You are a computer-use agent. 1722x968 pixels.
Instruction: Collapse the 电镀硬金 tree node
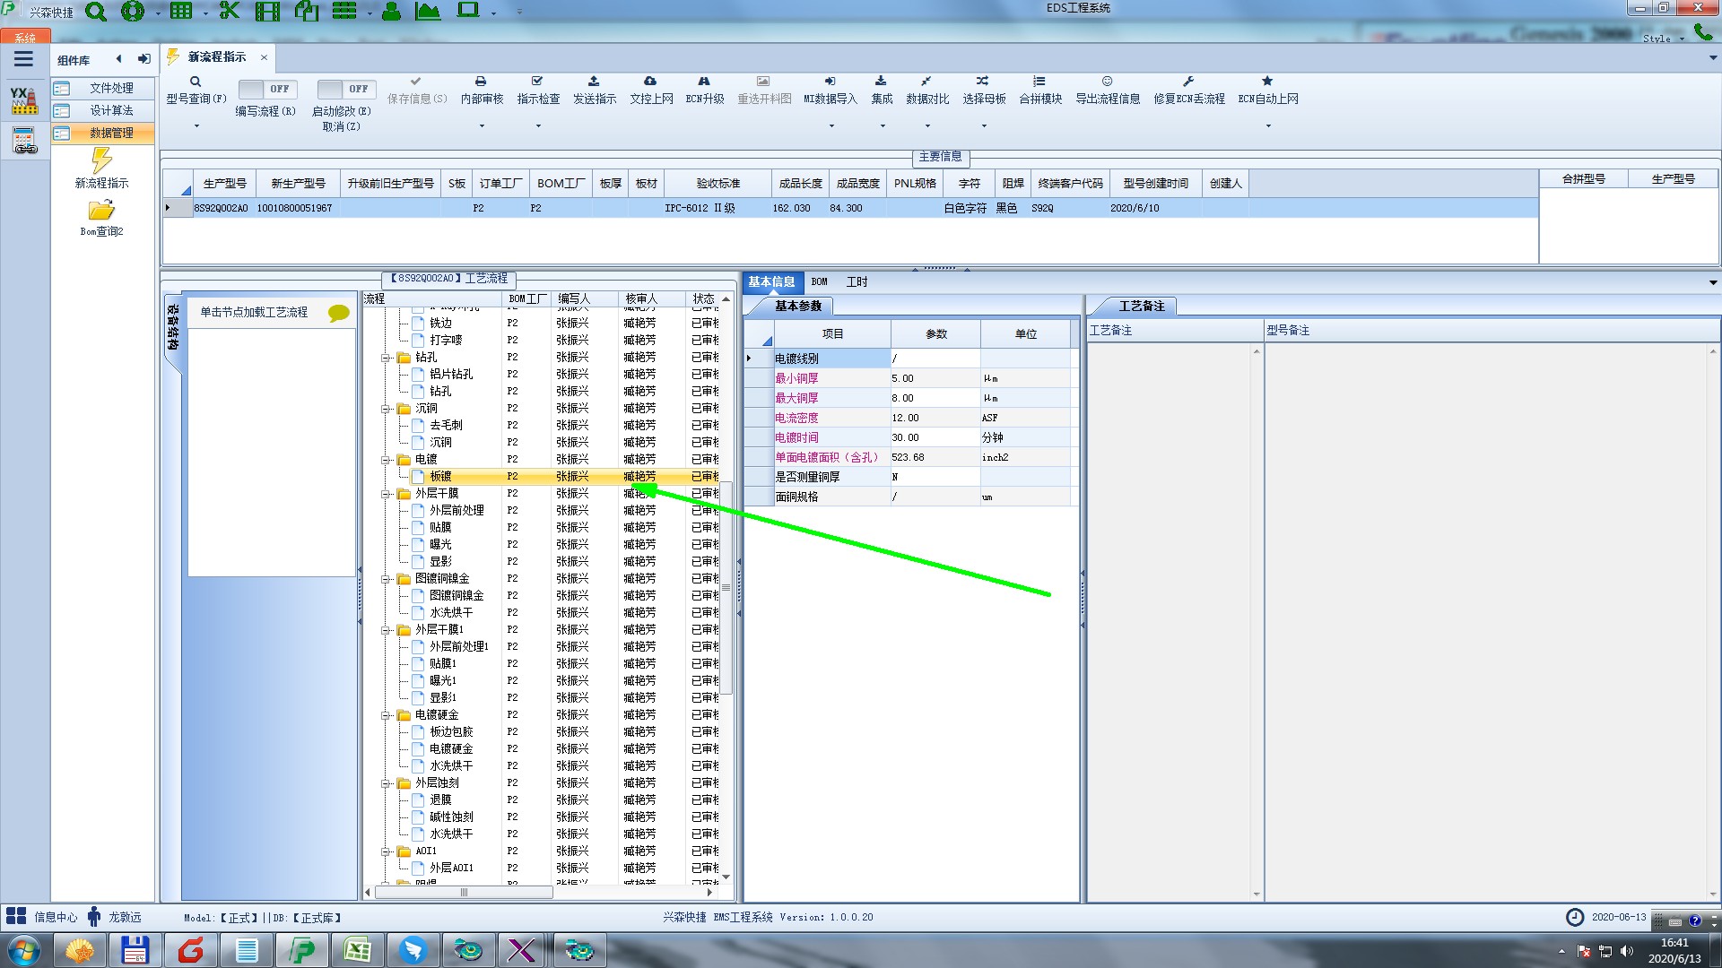[387, 715]
